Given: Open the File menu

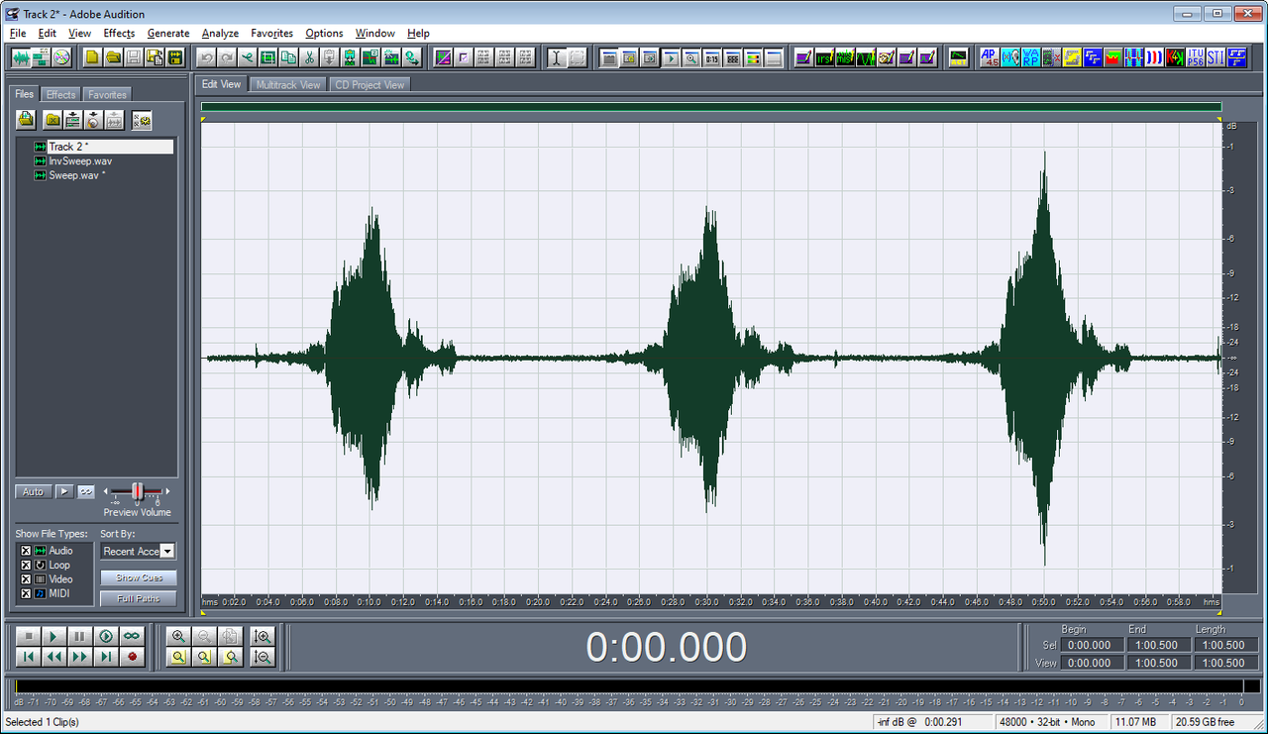Looking at the screenshot, I should [18, 33].
